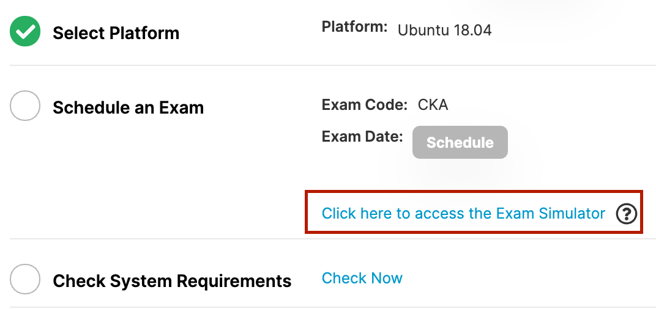Click the Schedule an Exam step title
Viewport: 656px width, 309px height.
[x=128, y=108]
